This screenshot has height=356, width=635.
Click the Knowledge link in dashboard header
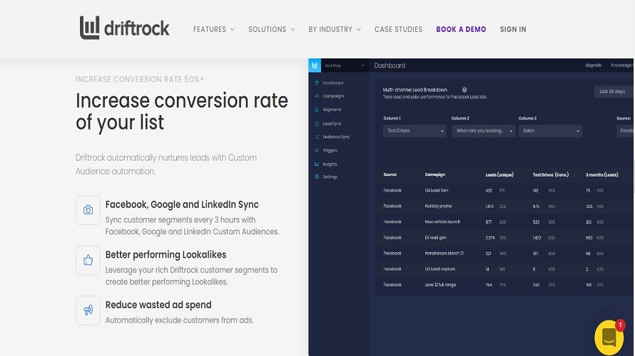(x=621, y=65)
